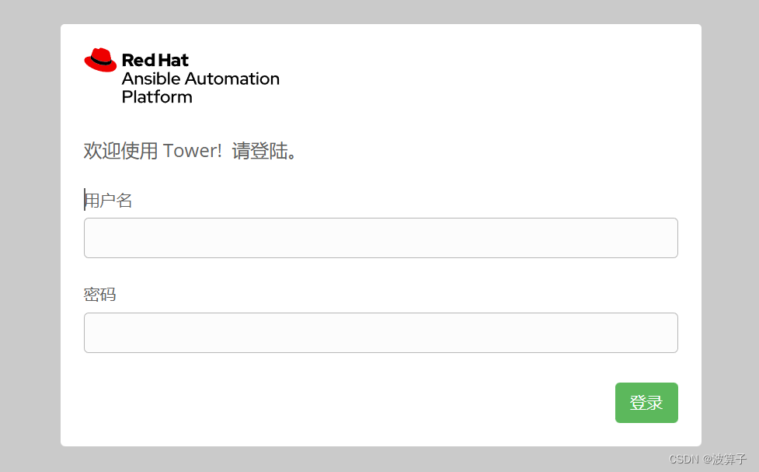Click the CSDN @波算子 watermark link
Image resolution: width=759 pixels, height=472 pixels.
[710, 460]
